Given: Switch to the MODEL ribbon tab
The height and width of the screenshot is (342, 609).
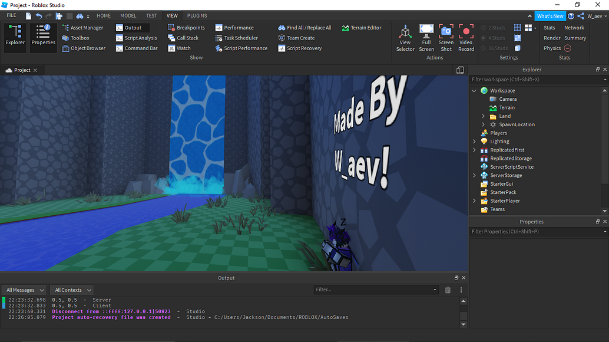Looking at the screenshot, I should [x=128, y=15].
